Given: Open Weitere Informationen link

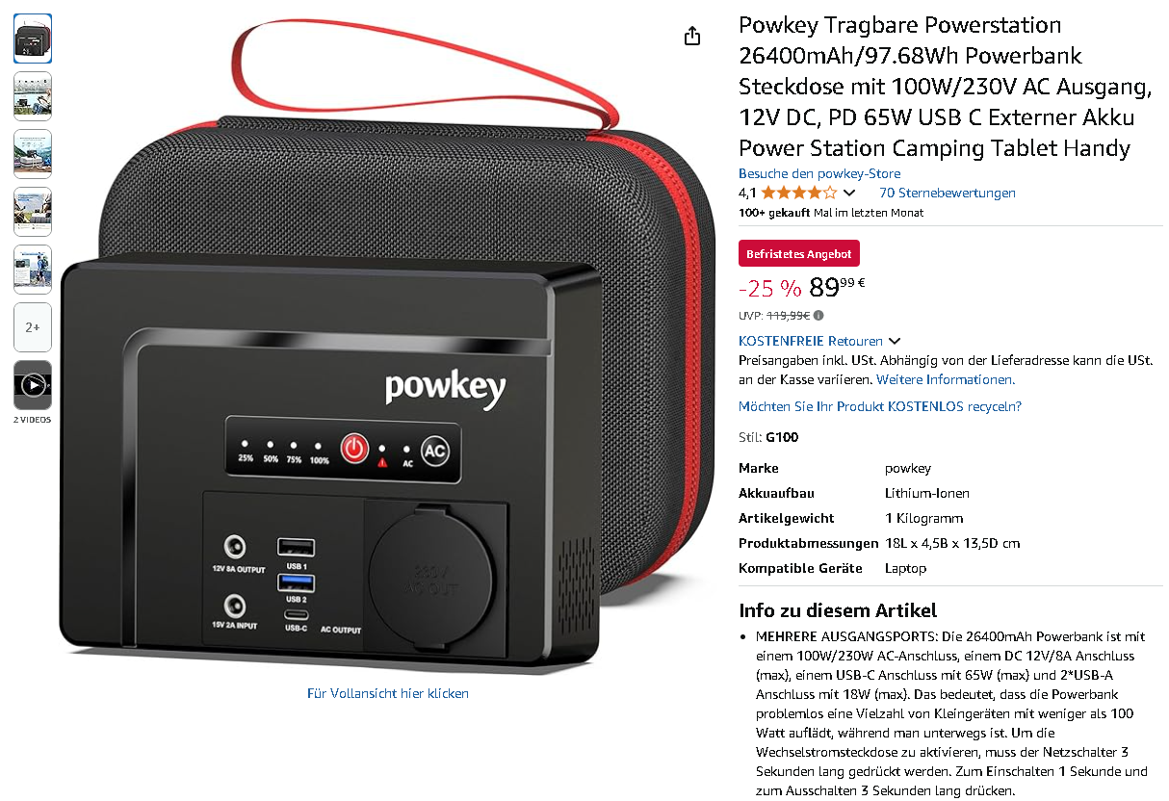Looking at the screenshot, I should click(946, 379).
